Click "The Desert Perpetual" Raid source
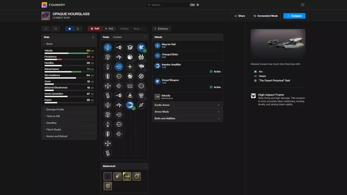This screenshot has height=195, width=347. click(x=274, y=80)
